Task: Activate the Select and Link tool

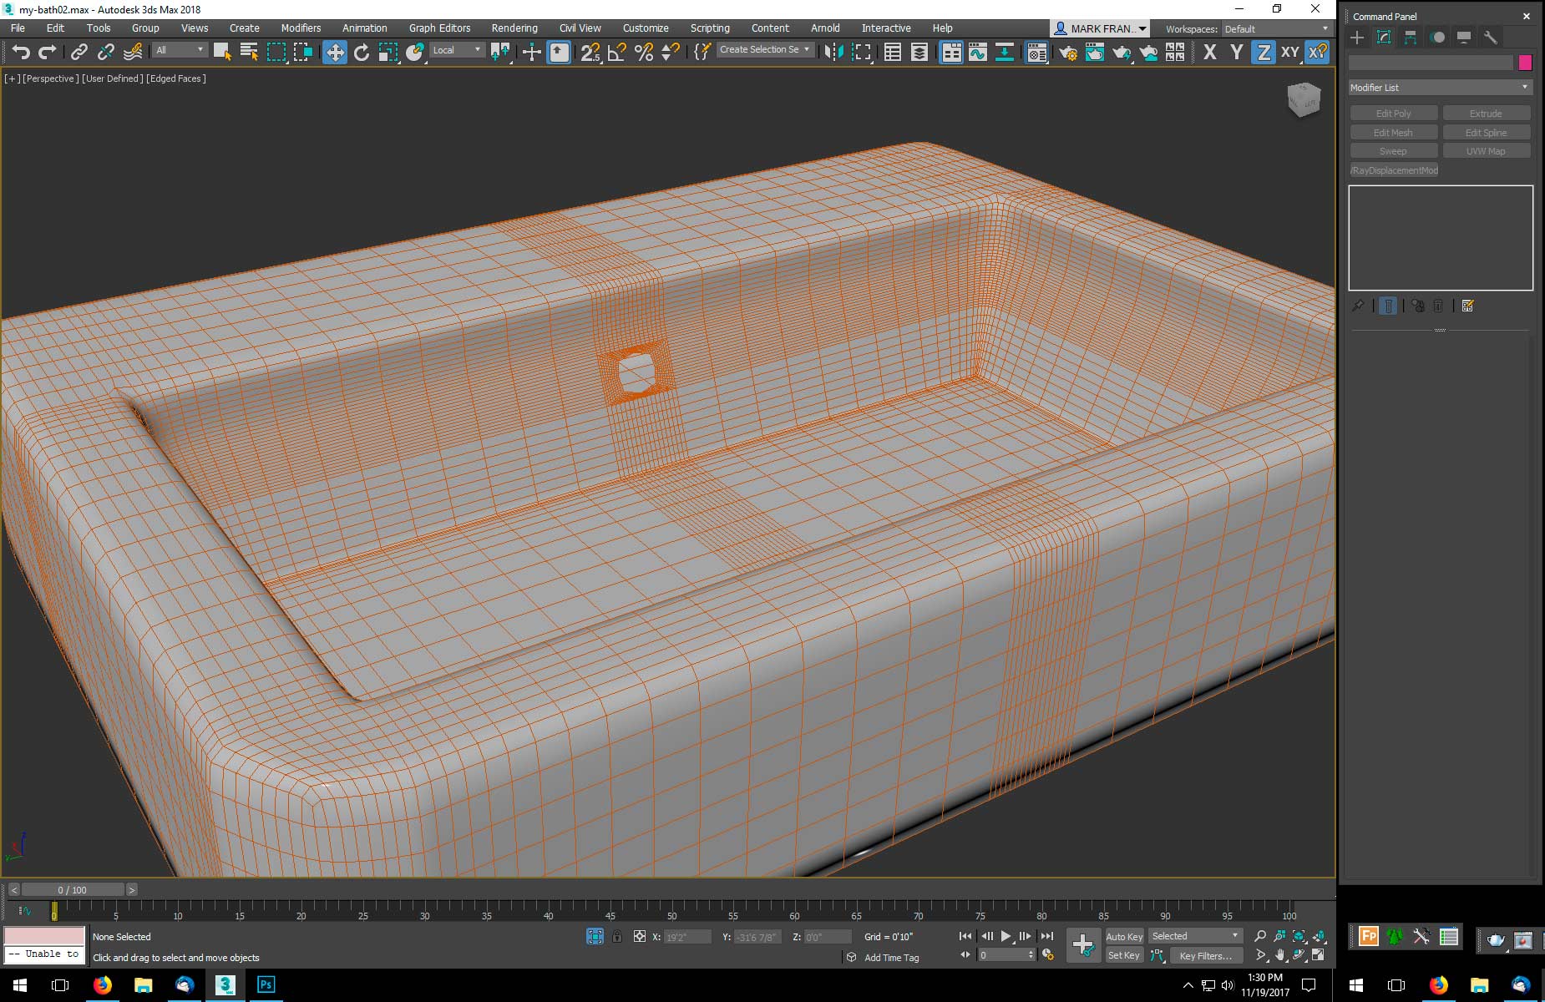Action: 79,52
